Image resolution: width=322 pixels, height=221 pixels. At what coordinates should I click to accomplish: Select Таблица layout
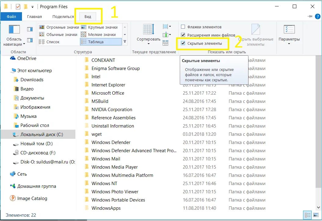click(101, 42)
